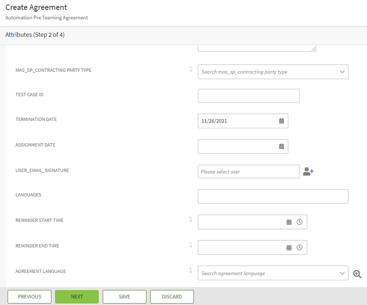
Task: Open calendar picker for Assignment Date
Action: tap(281, 146)
